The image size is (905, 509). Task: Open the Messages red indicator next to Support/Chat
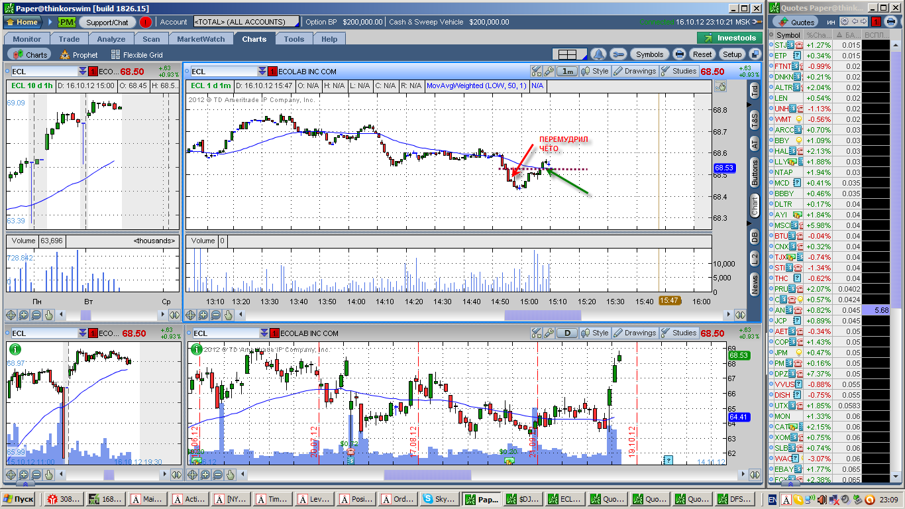(146, 22)
